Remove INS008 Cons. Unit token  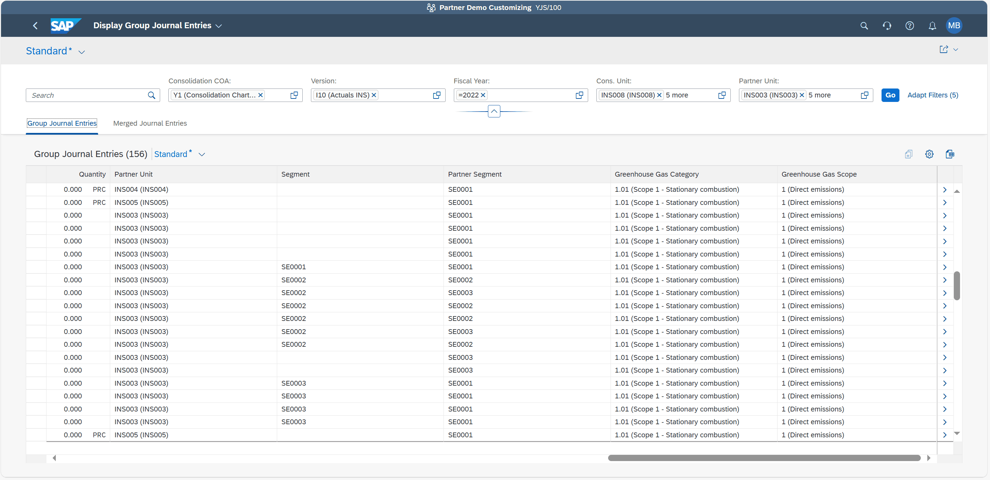tap(659, 95)
